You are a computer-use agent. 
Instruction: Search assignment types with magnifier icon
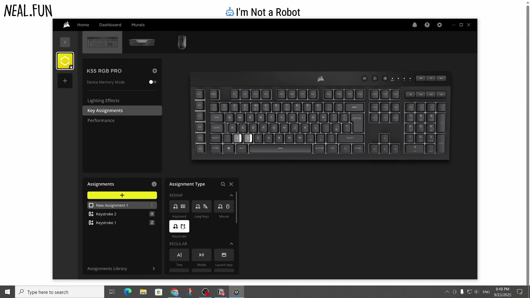pyautogui.click(x=223, y=184)
